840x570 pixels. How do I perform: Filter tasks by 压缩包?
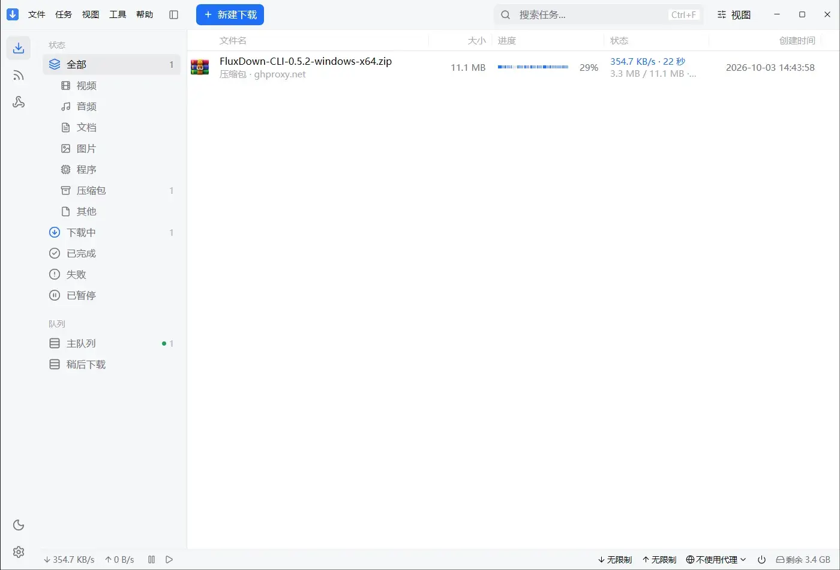112,190
